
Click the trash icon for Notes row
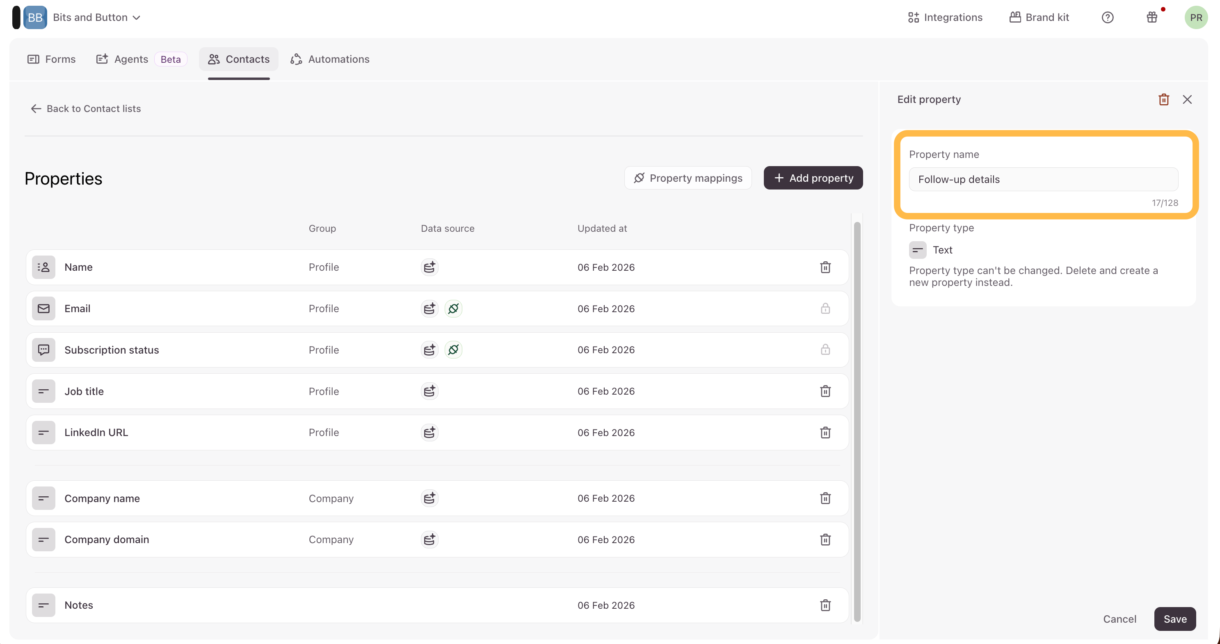click(x=825, y=605)
